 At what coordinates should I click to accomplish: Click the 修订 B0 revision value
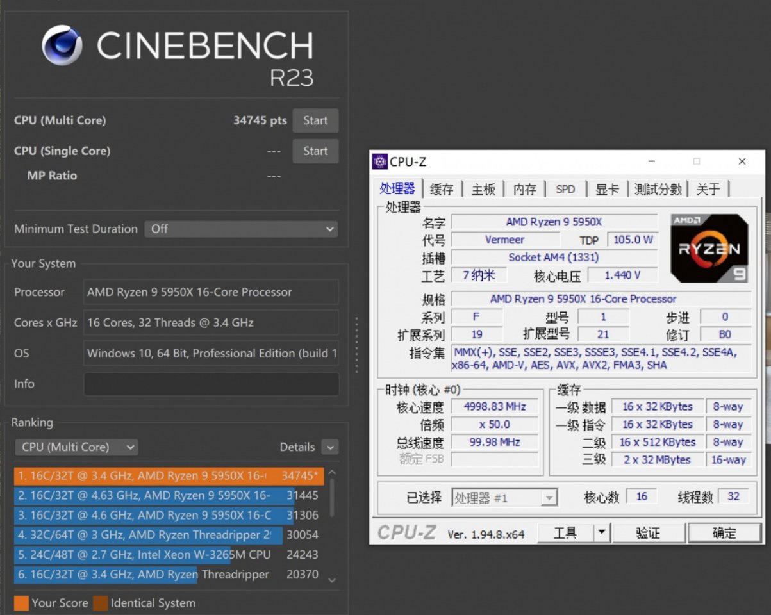click(725, 334)
